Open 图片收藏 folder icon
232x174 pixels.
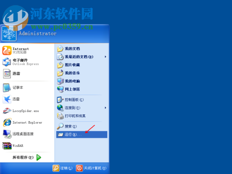point(60,65)
